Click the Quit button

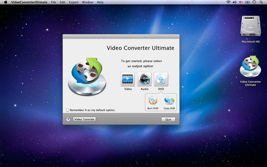[168, 120]
